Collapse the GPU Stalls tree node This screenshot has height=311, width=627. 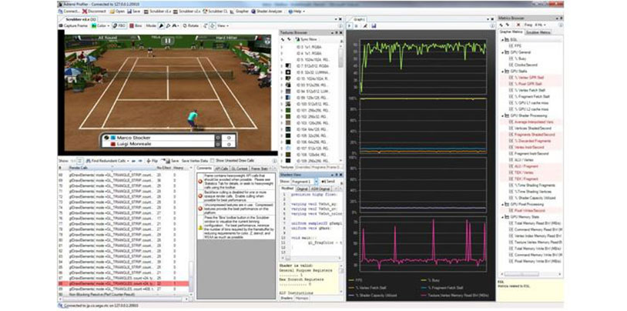(x=502, y=71)
